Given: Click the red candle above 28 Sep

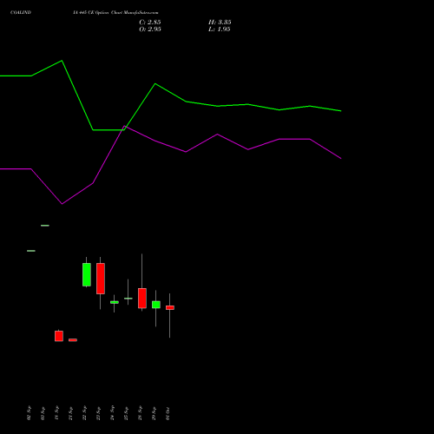Looking at the screenshot, I should pyautogui.click(x=142, y=299).
